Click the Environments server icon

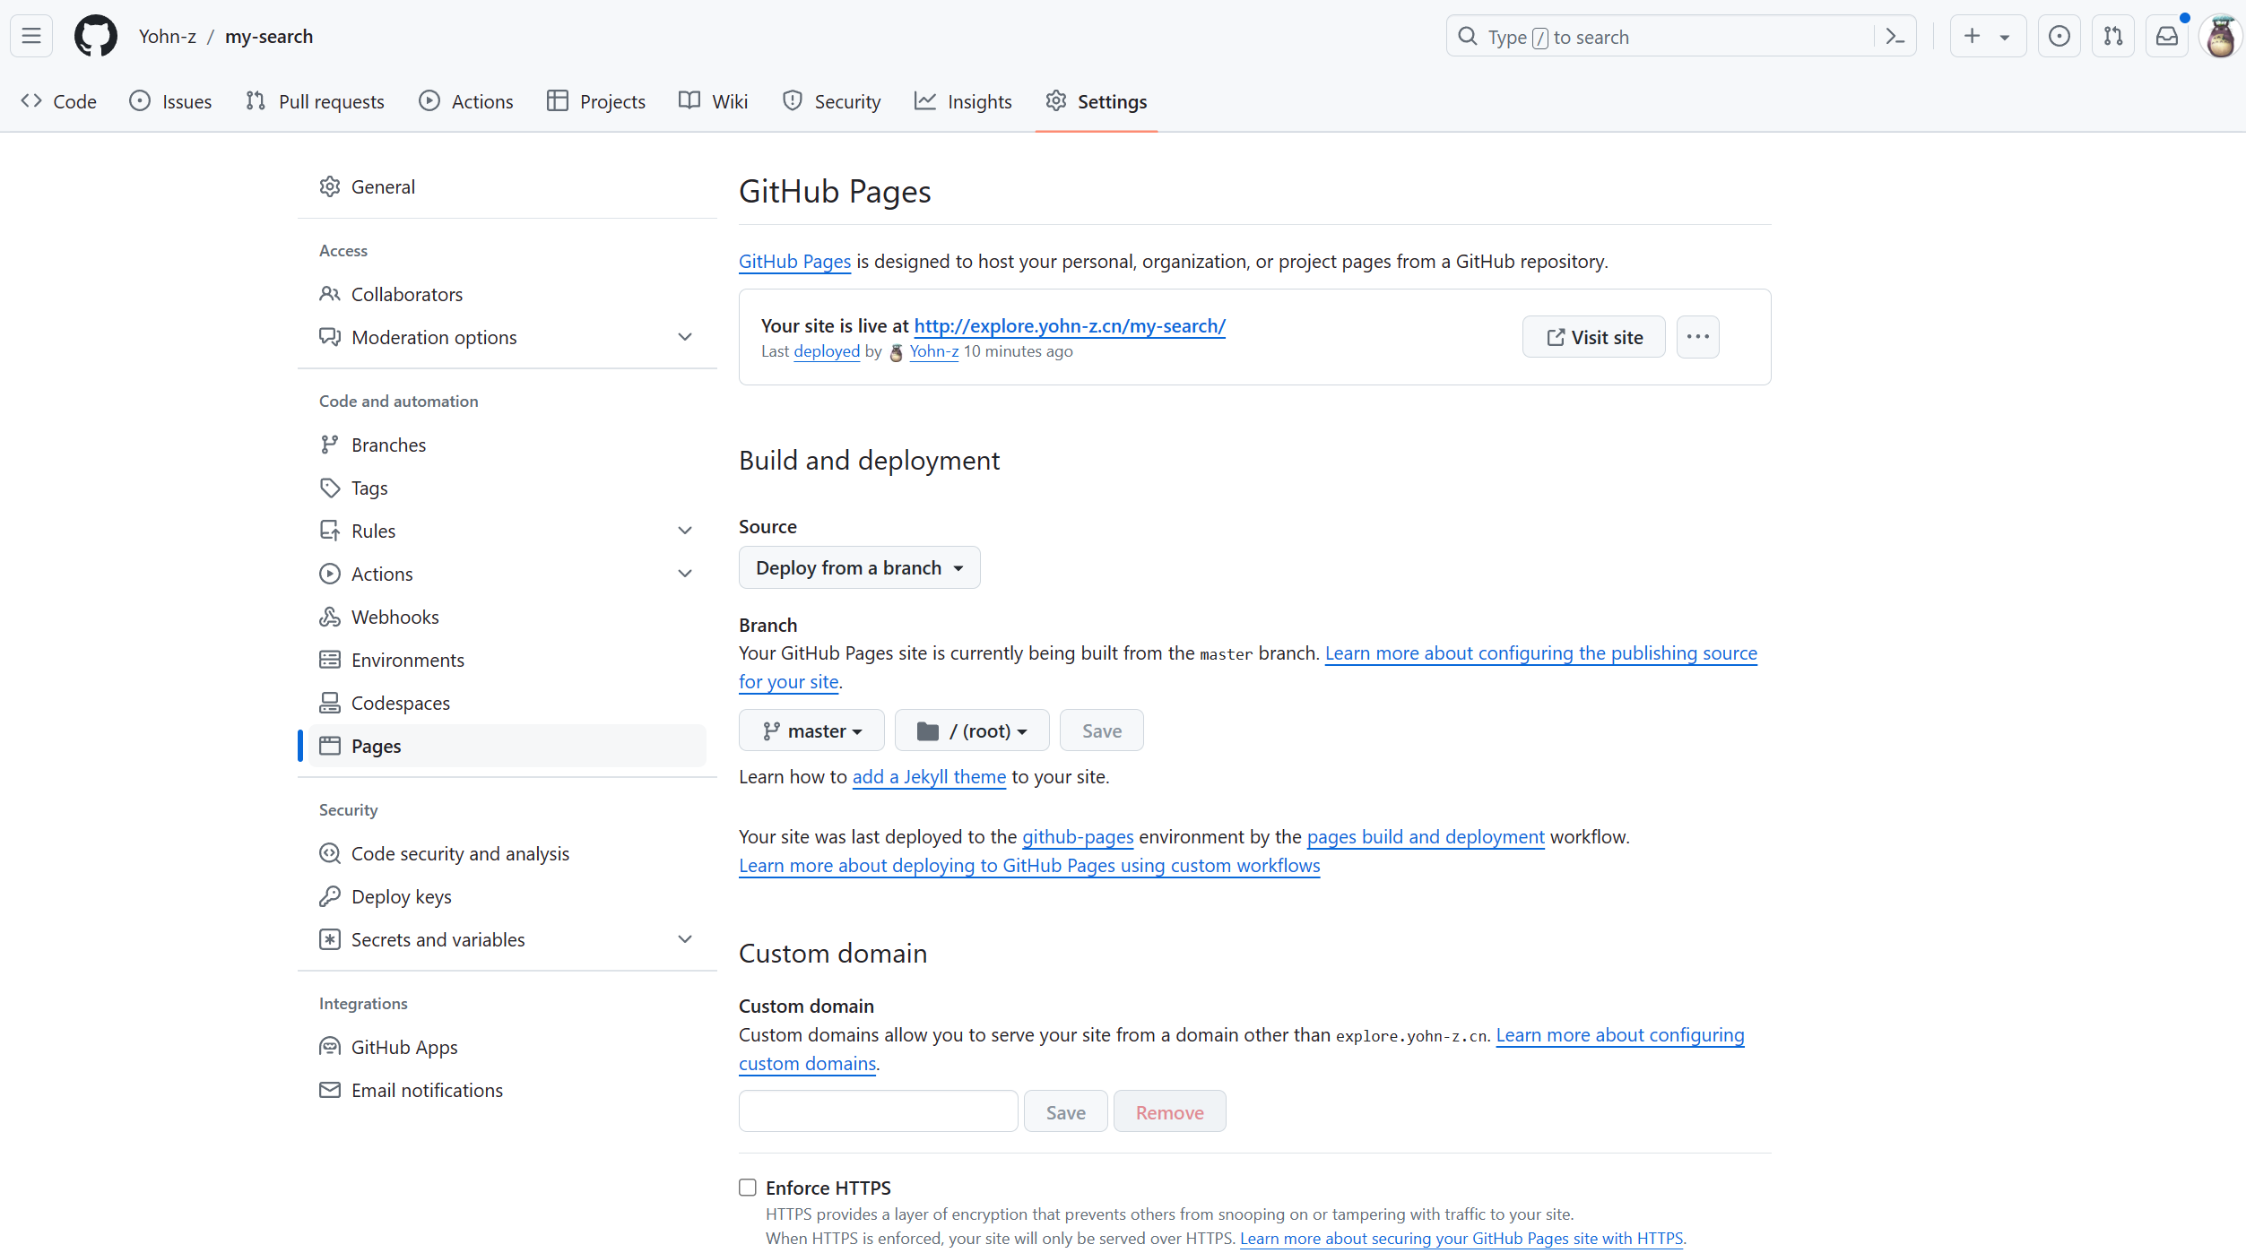coord(330,660)
